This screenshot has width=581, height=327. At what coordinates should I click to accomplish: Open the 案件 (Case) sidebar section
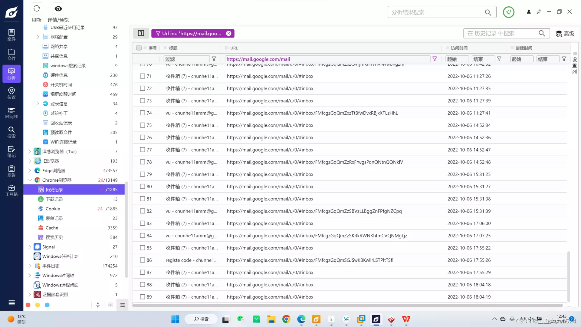tap(11, 35)
